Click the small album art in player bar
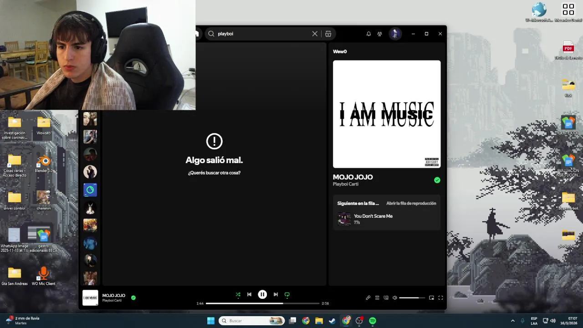Screen dimensions: 583x328 tap(90, 298)
